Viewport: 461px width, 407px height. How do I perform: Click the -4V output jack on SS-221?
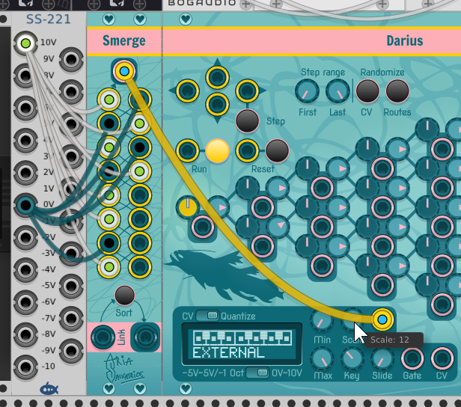(26, 270)
